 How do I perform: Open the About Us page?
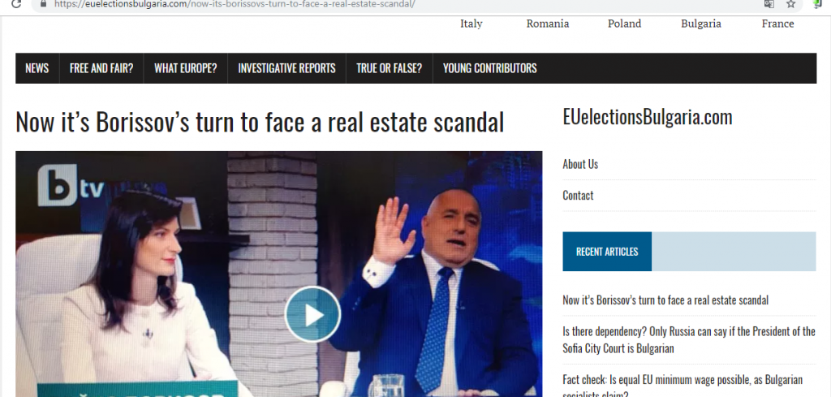point(580,164)
